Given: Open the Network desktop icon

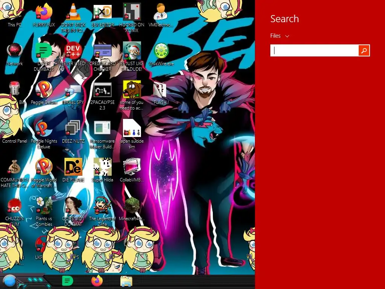Looking at the screenshot, I should pos(15,54).
